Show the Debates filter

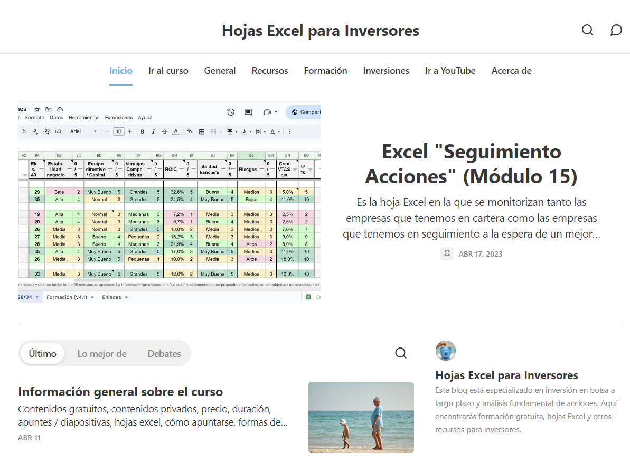[164, 354]
